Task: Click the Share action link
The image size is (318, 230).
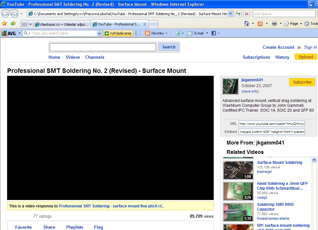Action: [x=49, y=227]
